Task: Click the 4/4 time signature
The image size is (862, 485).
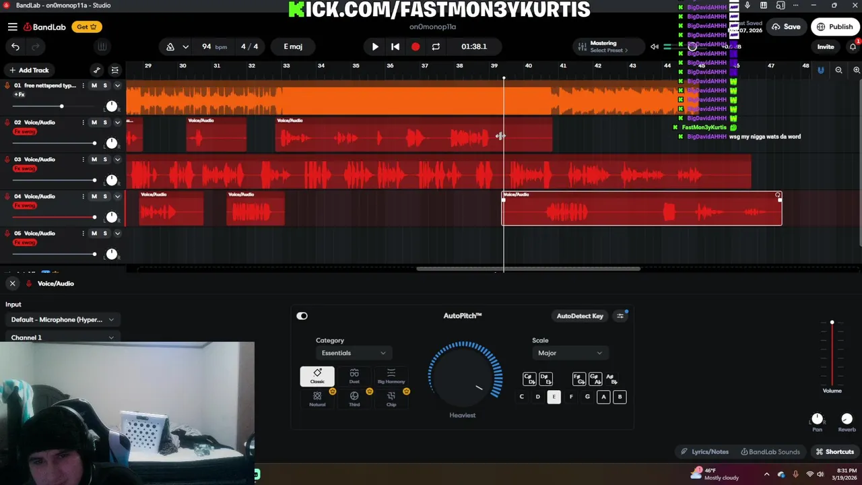Action: (249, 46)
